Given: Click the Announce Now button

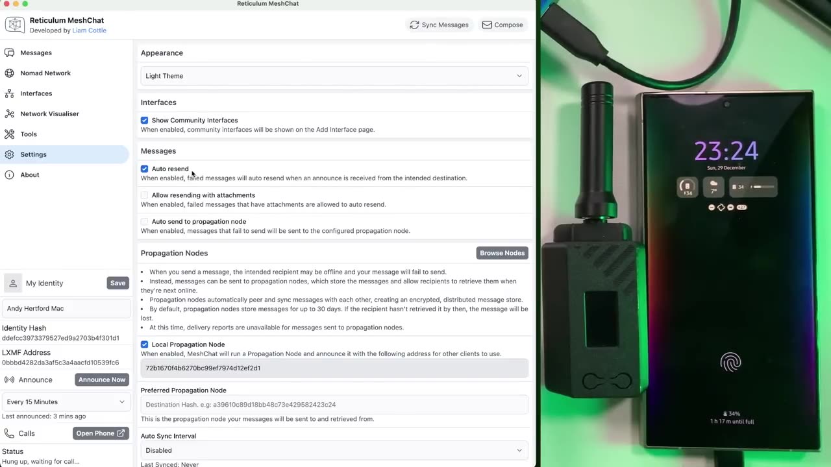Looking at the screenshot, I should pyautogui.click(x=102, y=380).
